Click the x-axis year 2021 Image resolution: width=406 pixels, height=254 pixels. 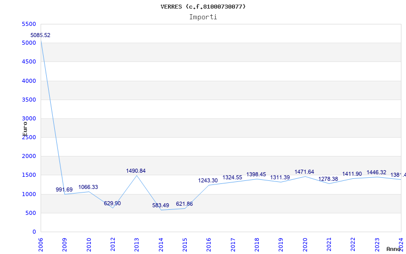329,245
